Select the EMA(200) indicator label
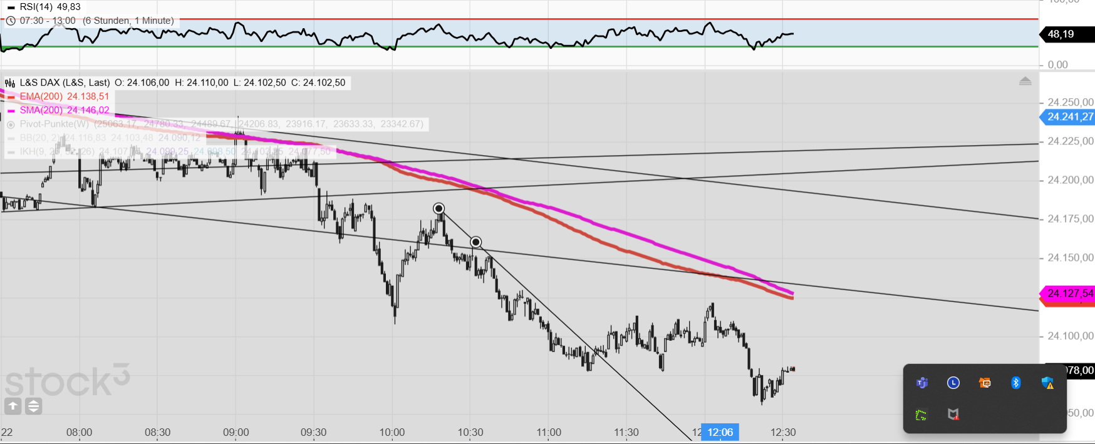 click(41, 96)
